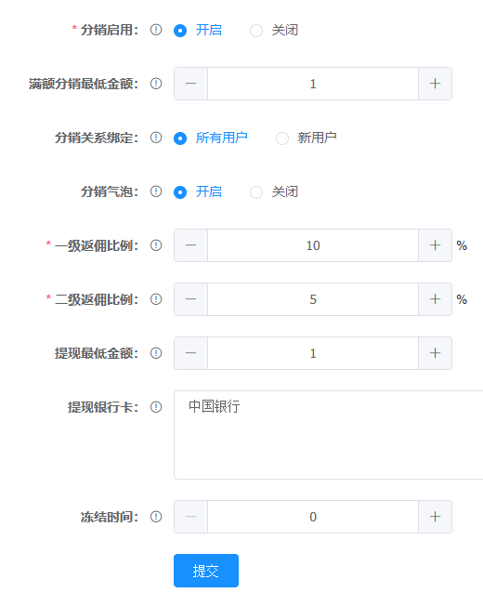Decrease 二级返佣比例 with minus button
Viewport: 483px width, 606px height.
[x=190, y=299]
